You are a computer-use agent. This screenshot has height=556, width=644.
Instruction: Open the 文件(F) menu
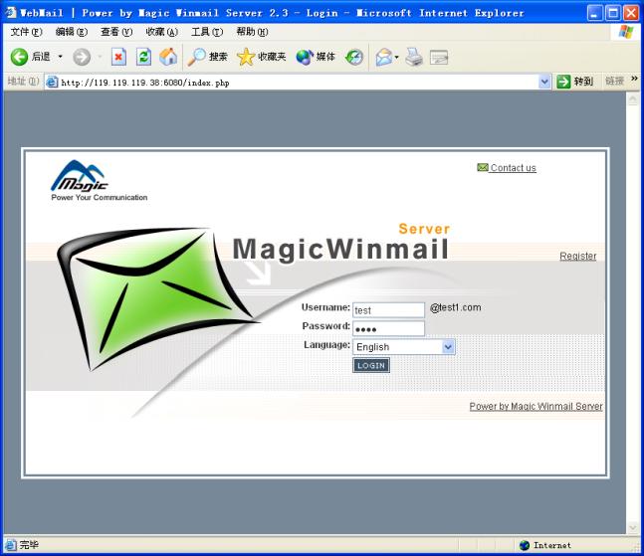26,32
